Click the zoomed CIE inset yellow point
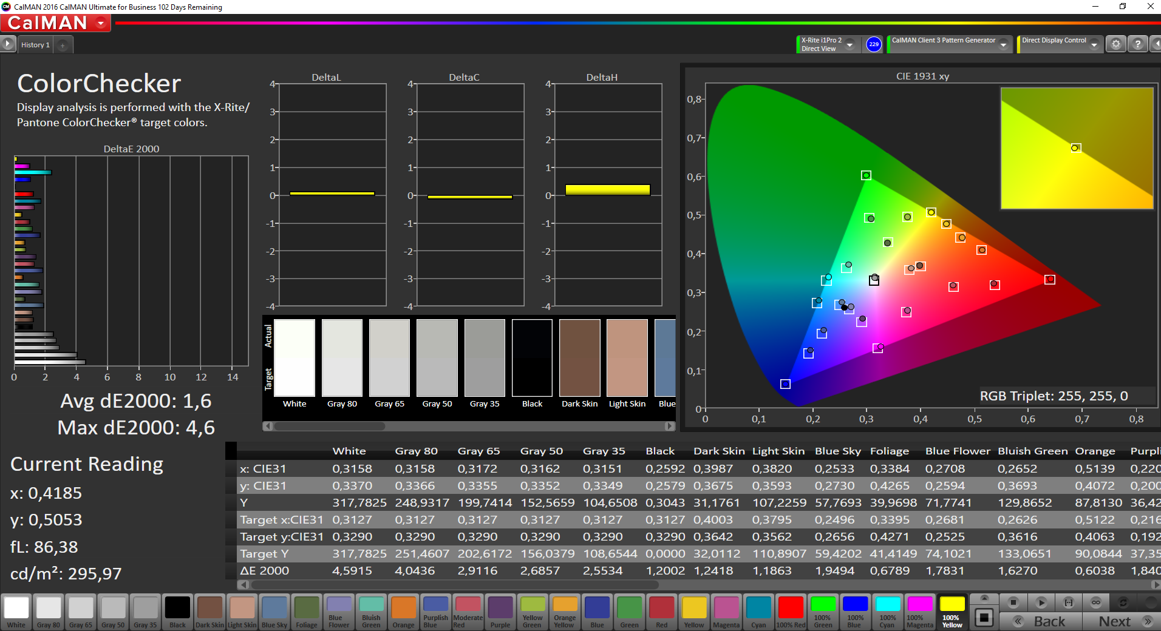The image size is (1161, 631). pyautogui.click(x=1075, y=147)
